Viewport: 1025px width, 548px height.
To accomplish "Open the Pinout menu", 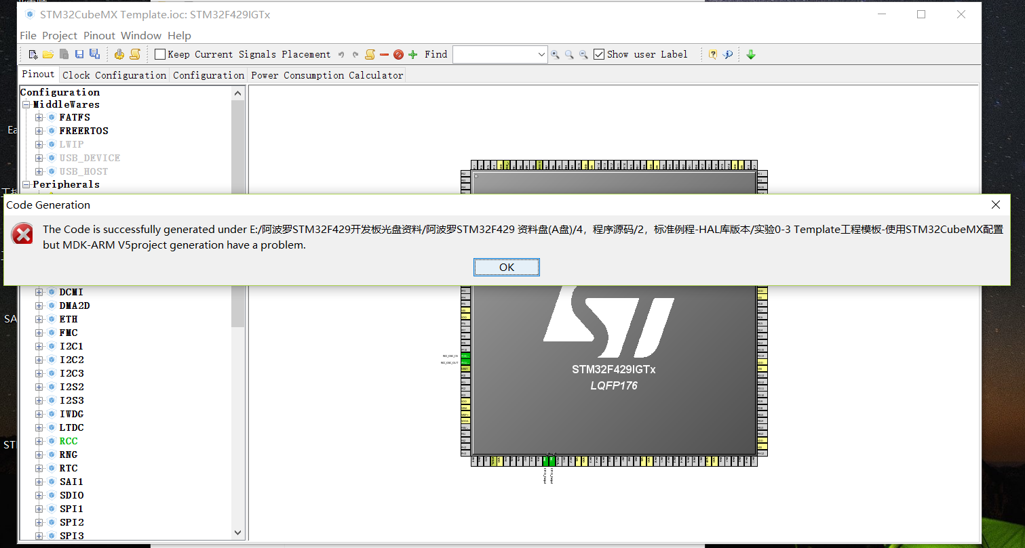I will [99, 35].
